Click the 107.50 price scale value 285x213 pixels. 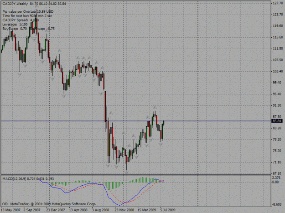[x=278, y=60]
